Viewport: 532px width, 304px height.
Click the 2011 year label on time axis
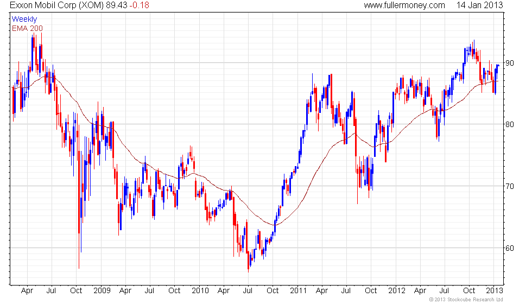(298, 290)
